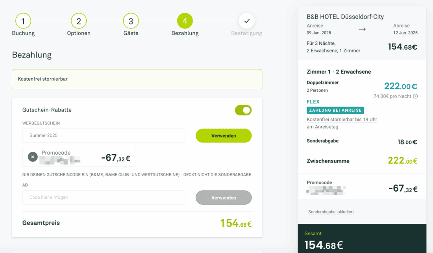
Task: Go back to step 2 Optionen
Action: click(x=79, y=21)
